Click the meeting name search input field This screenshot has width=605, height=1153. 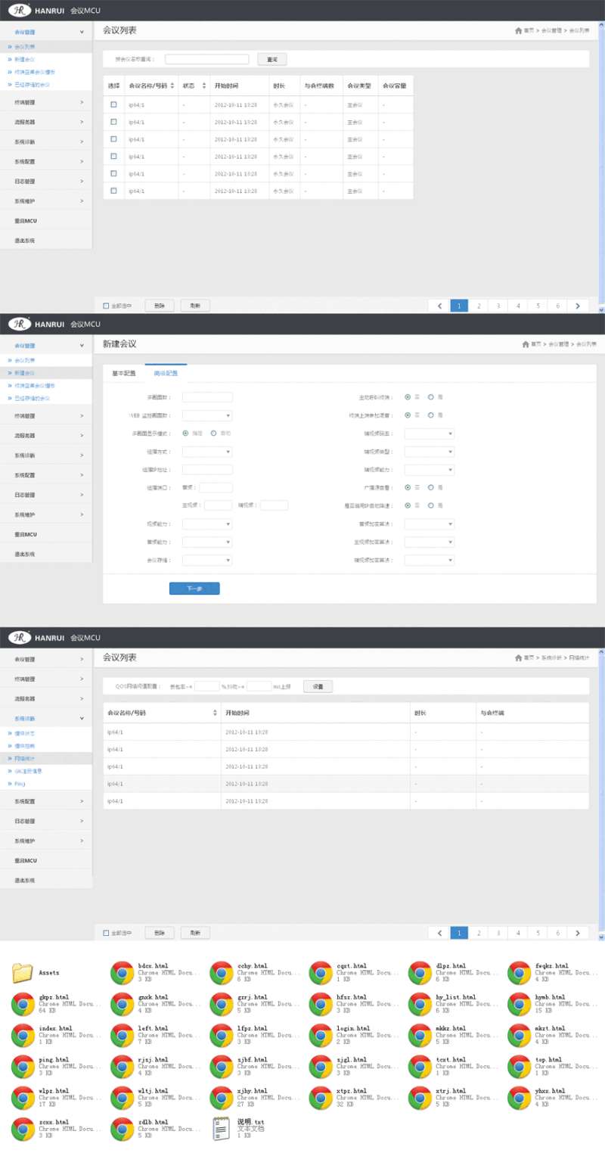coord(206,59)
